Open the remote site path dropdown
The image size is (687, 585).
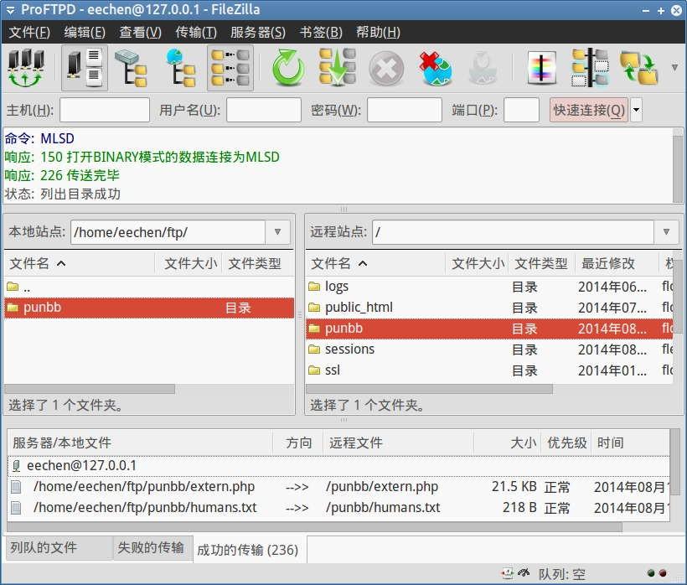coord(666,232)
